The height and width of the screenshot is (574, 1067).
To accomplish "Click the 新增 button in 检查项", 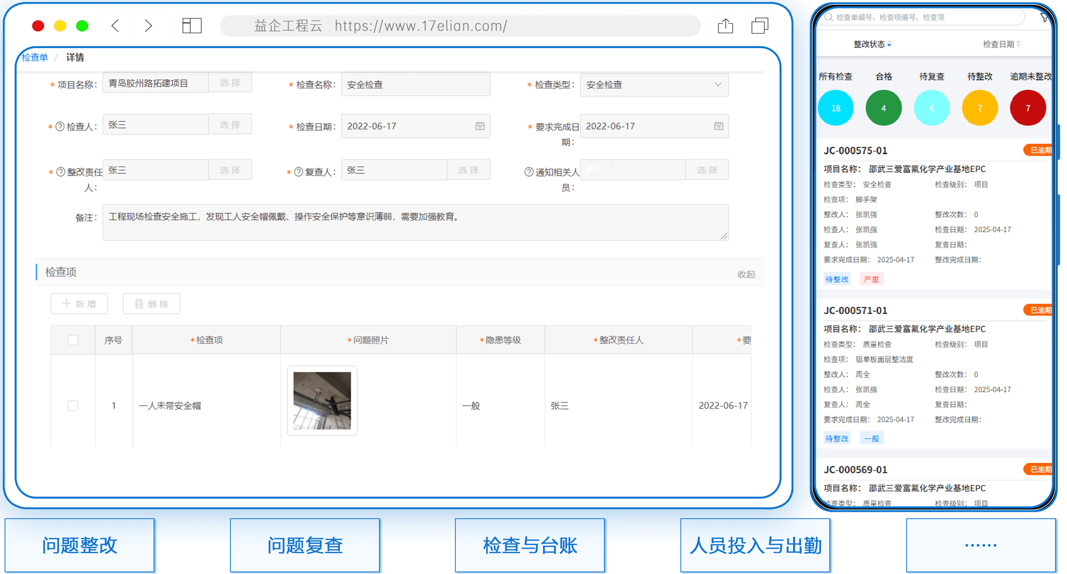I will click(80, 304).
